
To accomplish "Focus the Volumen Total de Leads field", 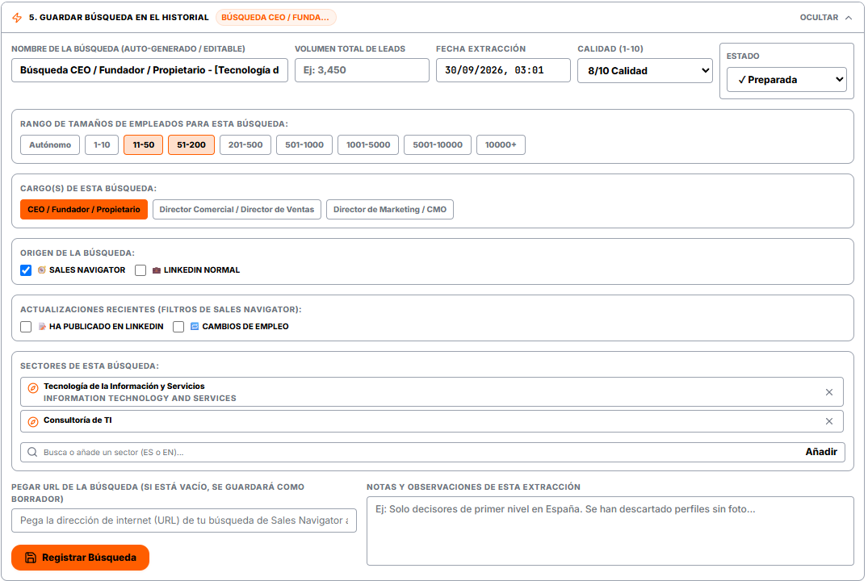I will (362, 70).
